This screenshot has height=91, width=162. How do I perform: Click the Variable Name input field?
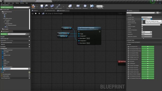[x=147, y=17]
